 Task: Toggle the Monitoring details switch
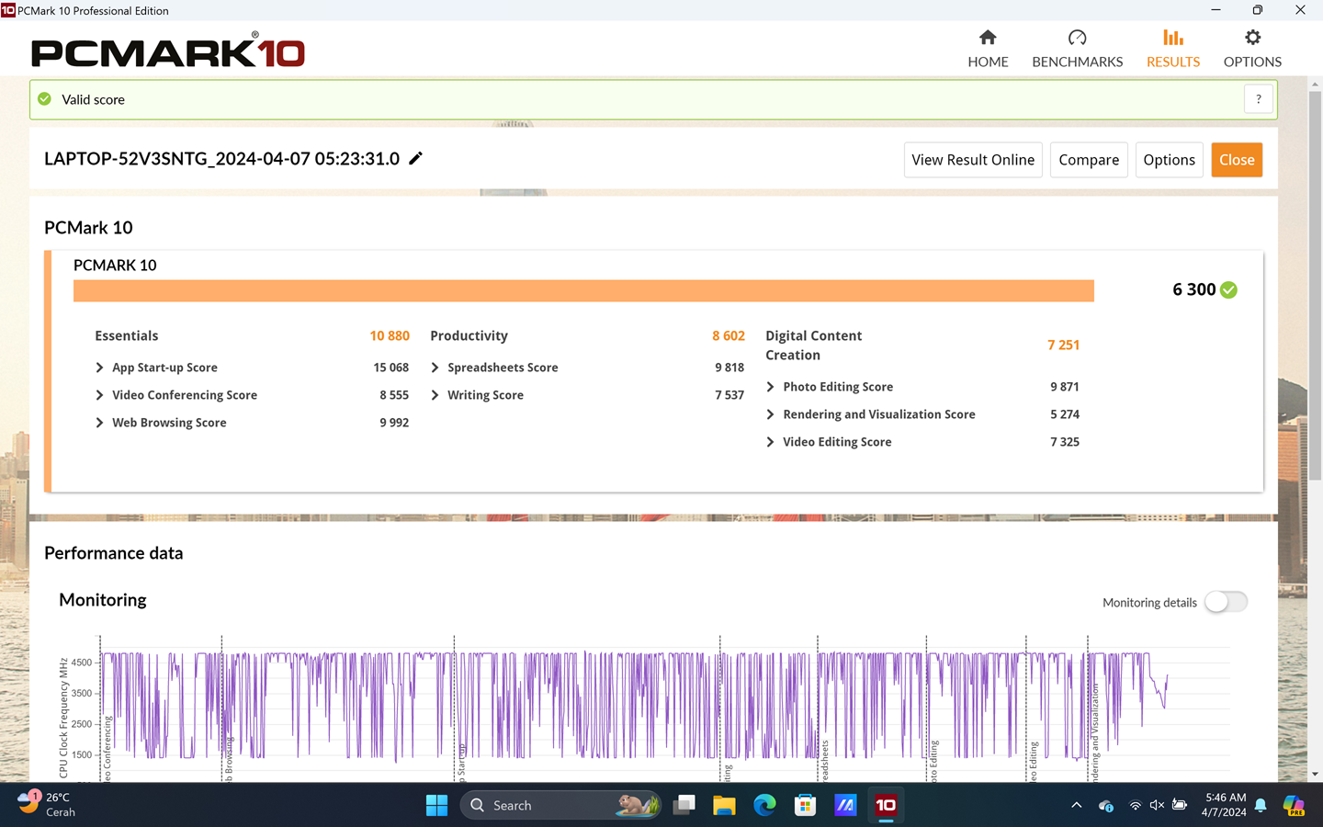pos(1226,602)
